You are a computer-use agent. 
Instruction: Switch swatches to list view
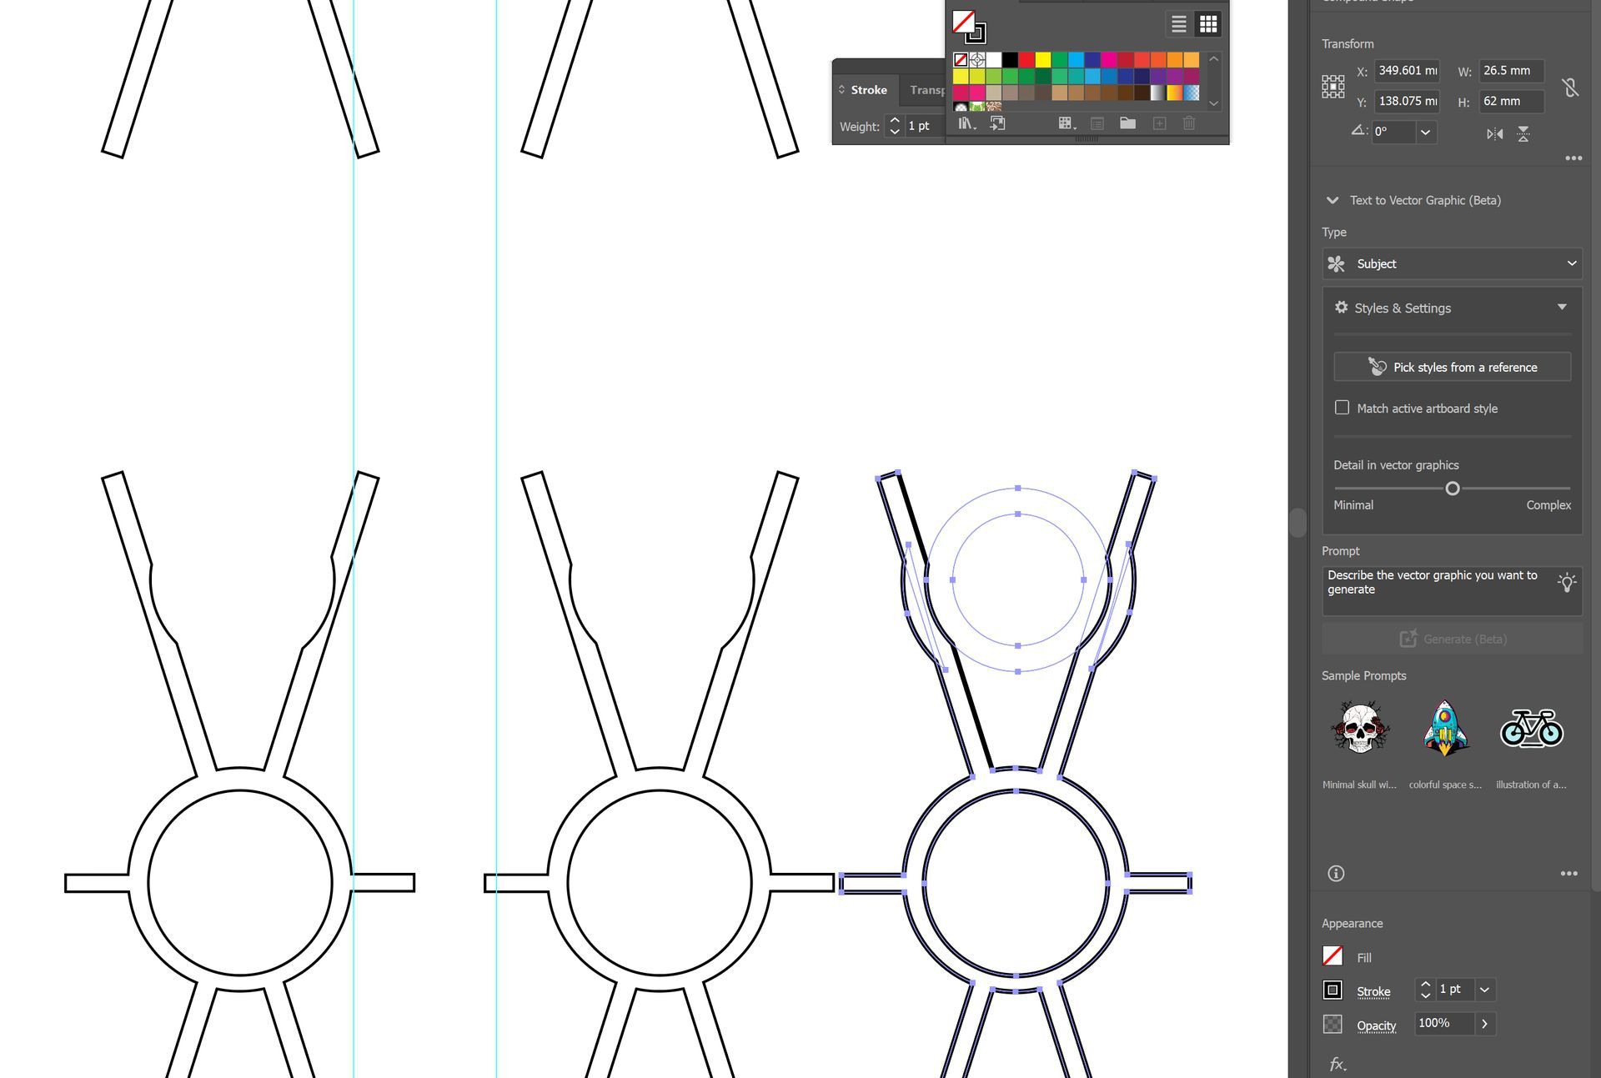(1178, 24)
